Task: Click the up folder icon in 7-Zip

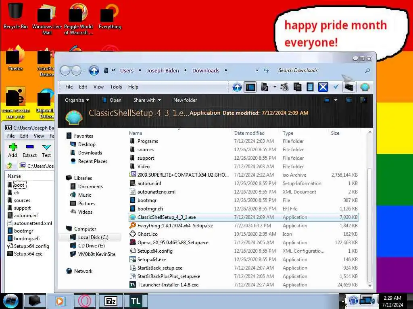Action: (10, 165)
